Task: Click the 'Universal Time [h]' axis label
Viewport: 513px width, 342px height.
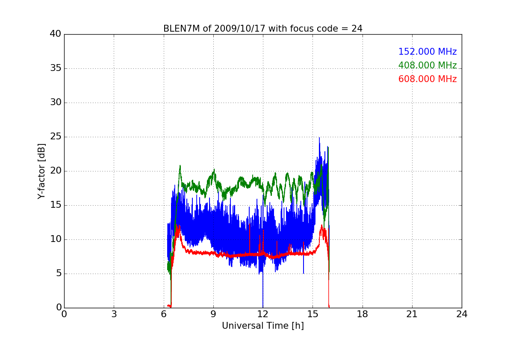Action: pyautogui.click(x=263, y=326)
